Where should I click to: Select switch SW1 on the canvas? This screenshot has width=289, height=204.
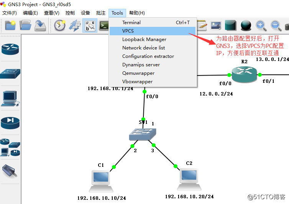pos(143,134)
